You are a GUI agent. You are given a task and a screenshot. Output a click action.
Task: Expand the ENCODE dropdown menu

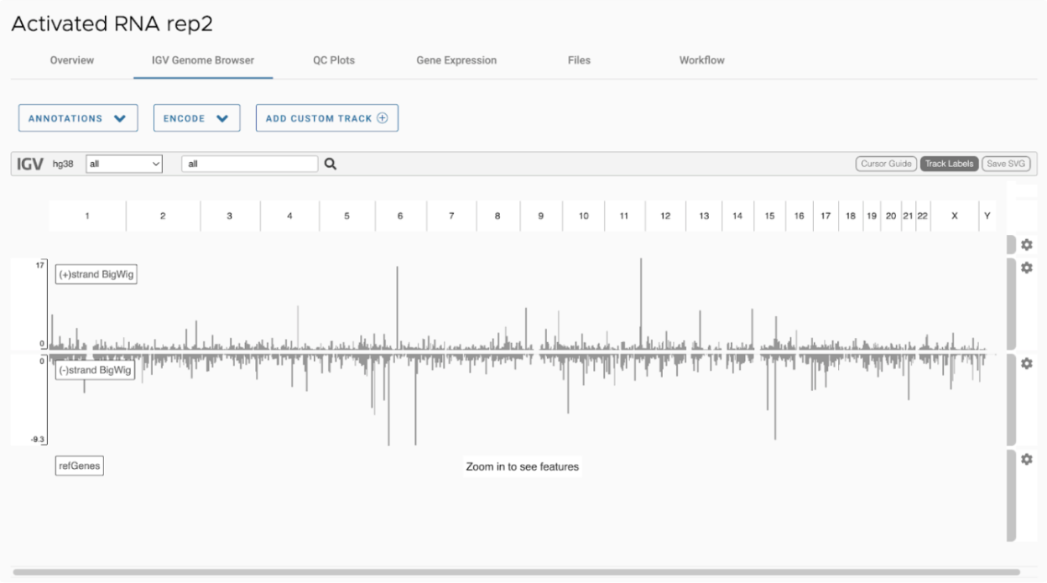click(x=196, y=118)
